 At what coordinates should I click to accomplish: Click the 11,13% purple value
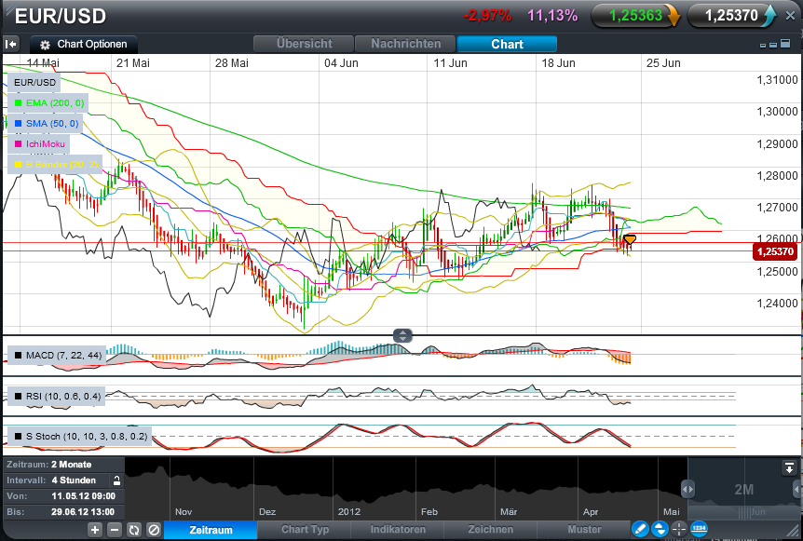tap(552, 16)
